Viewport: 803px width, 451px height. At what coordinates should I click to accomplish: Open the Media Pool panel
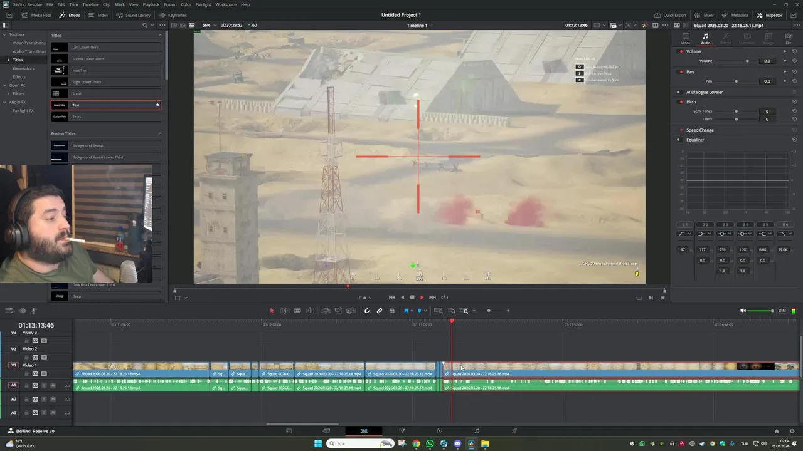[36, 15]
